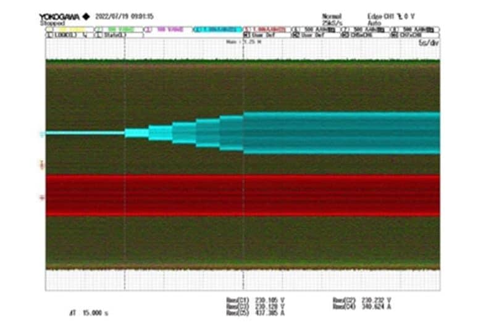Open the Normal acquisition mode setting
494x336 pixels.
331,16
